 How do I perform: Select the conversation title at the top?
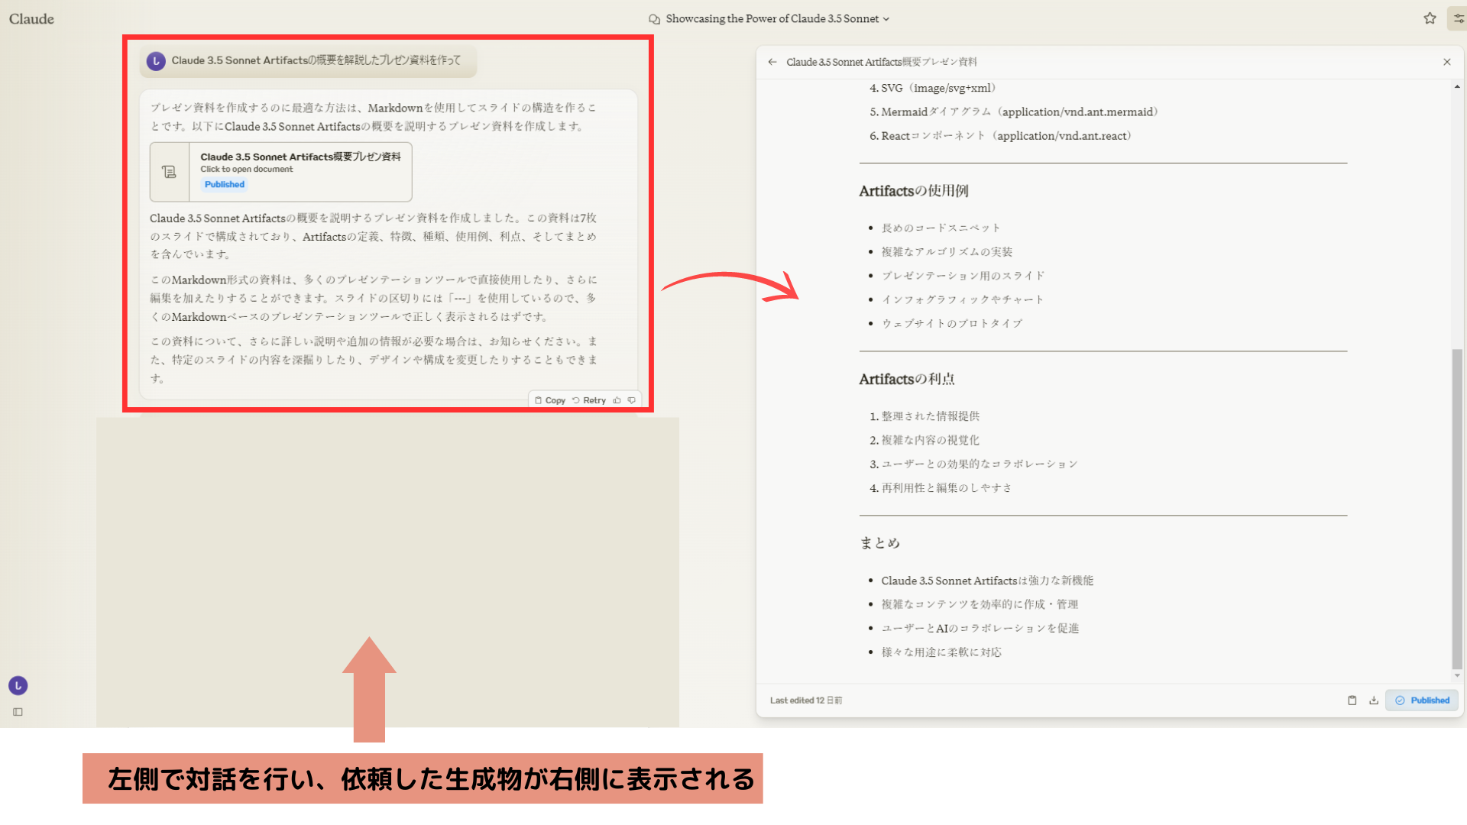click(773, 18)
